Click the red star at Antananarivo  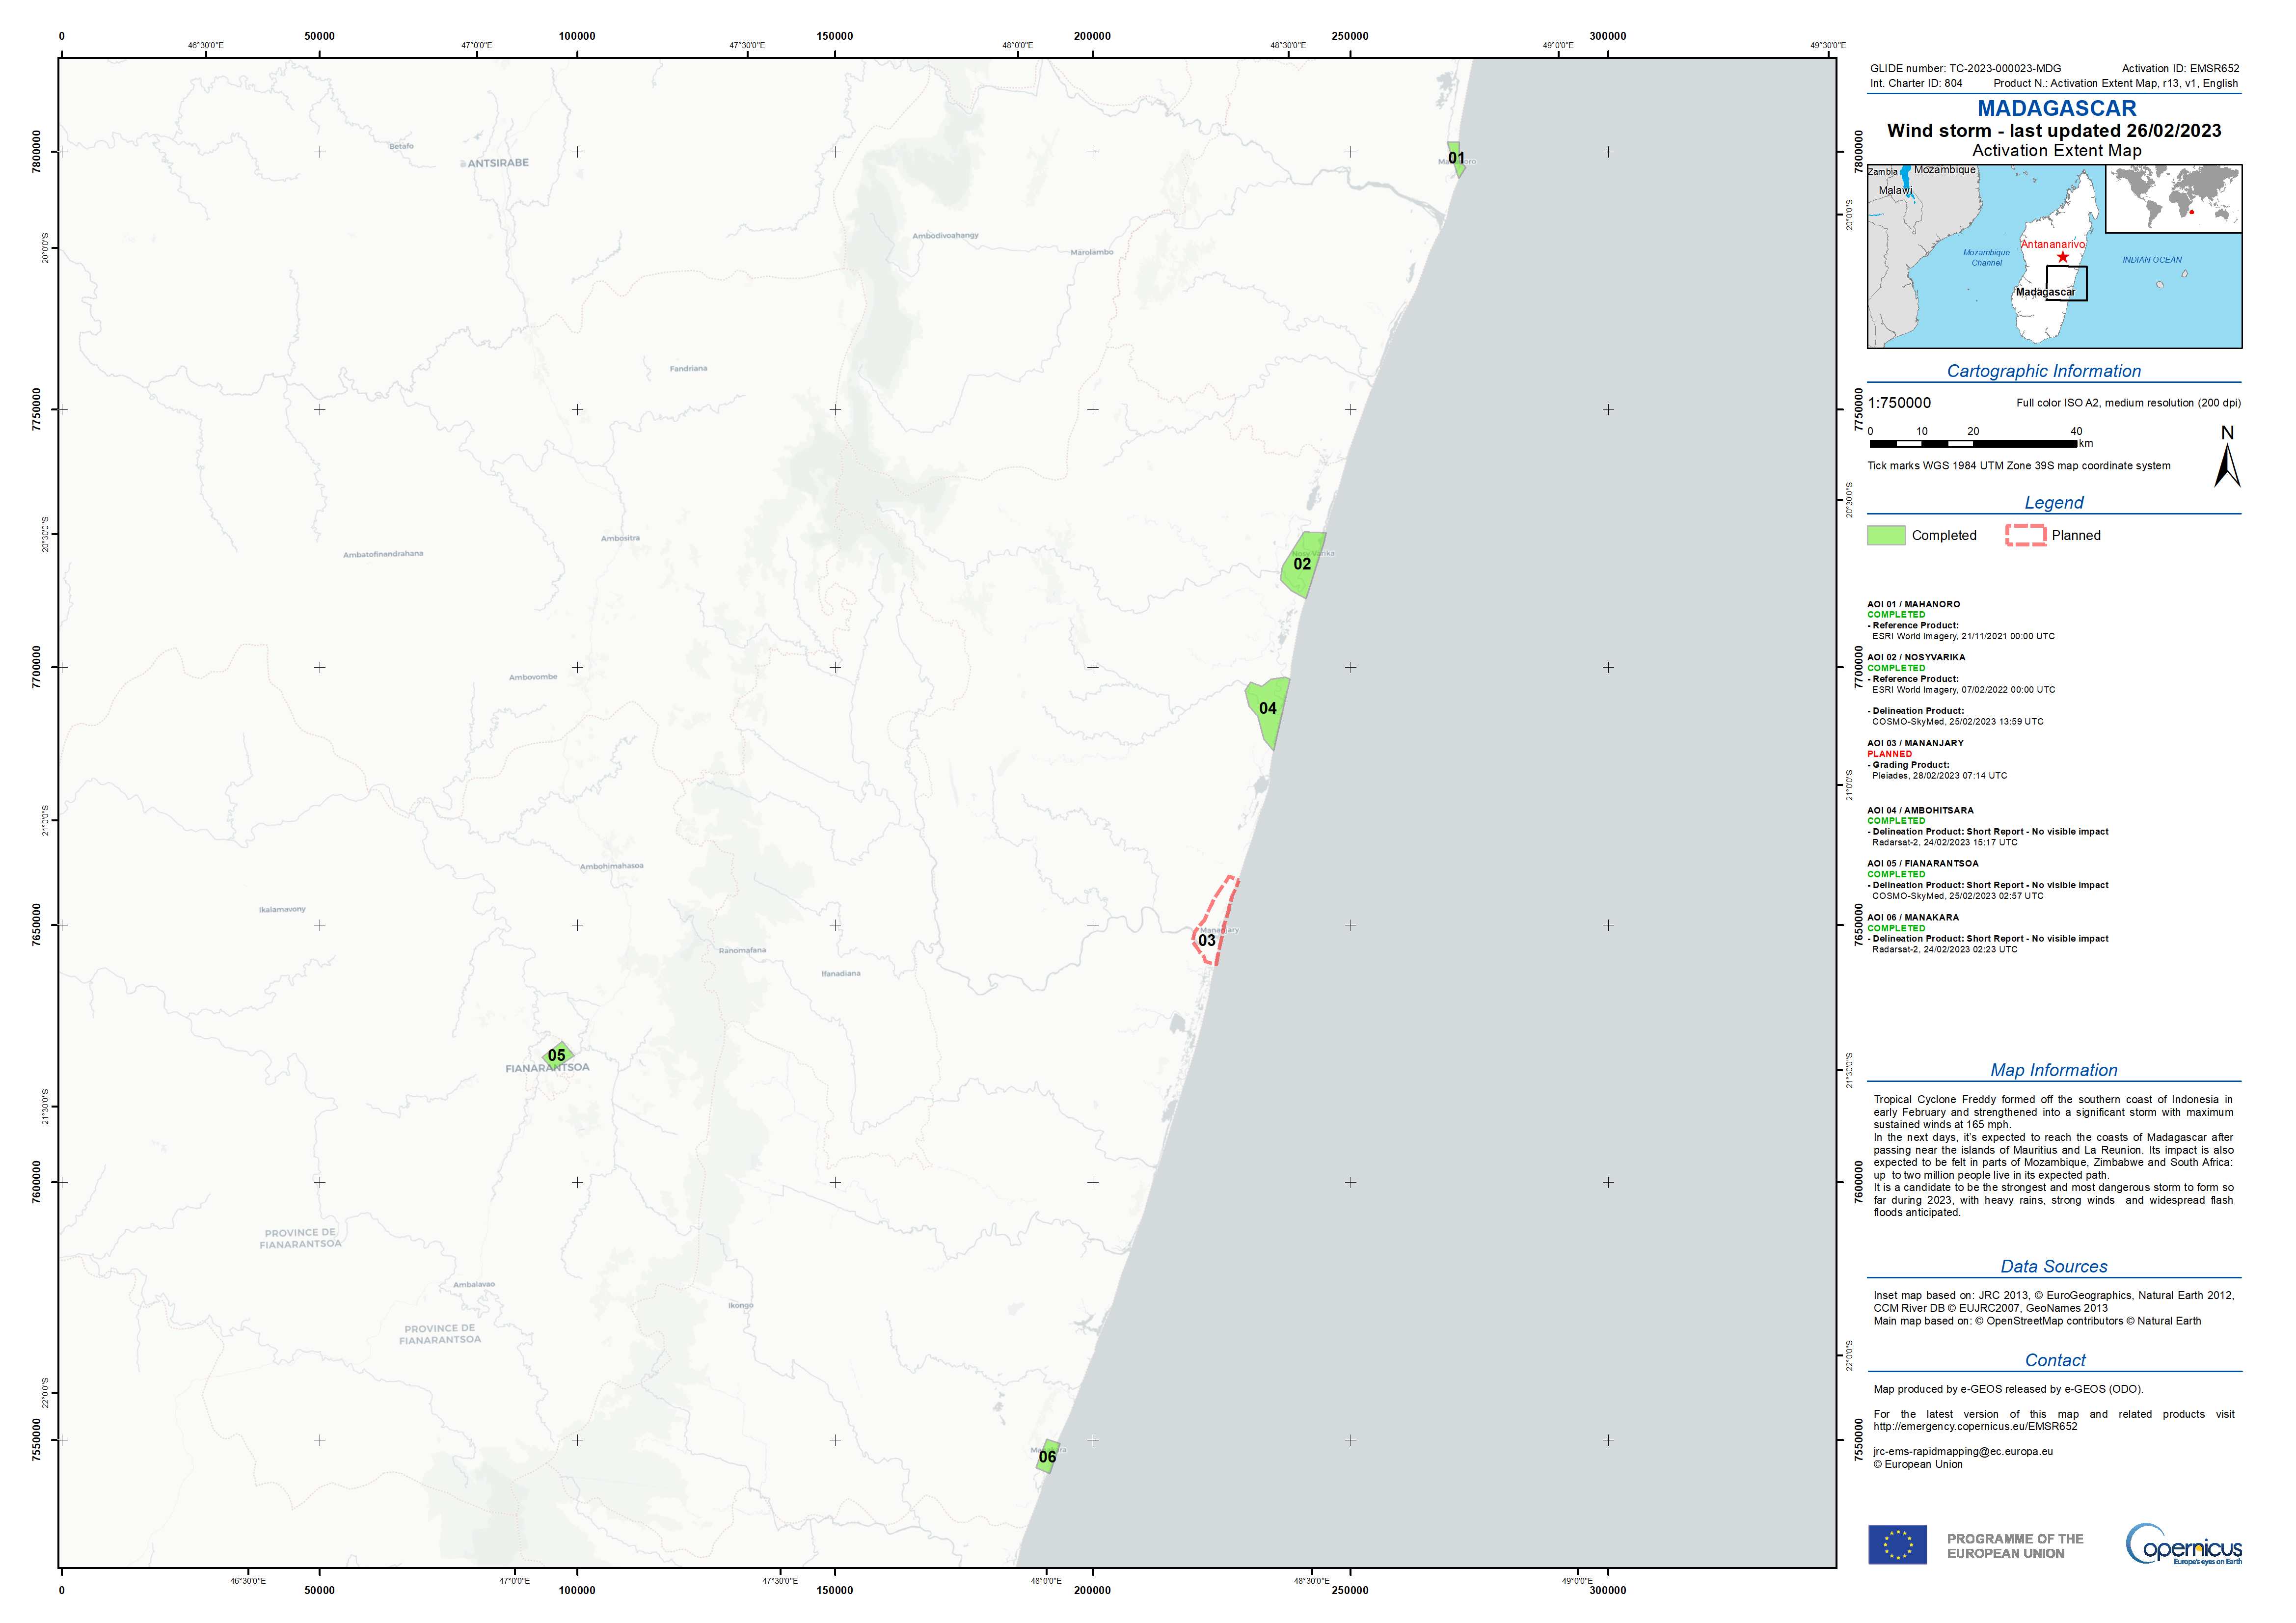coord(2062,257)
